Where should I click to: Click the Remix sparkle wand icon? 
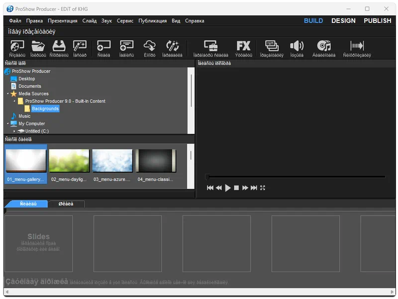tap(172, 46)
